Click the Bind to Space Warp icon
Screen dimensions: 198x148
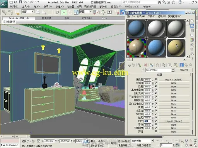click(x=17, y=12)
